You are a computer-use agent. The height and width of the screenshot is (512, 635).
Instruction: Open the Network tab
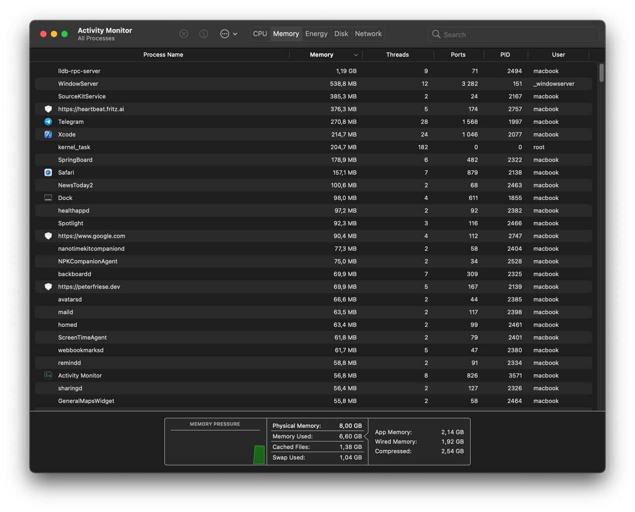pos(369,34)
